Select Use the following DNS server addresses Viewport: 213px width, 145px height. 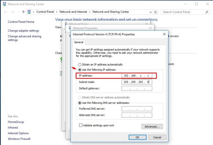pos(80,103)
